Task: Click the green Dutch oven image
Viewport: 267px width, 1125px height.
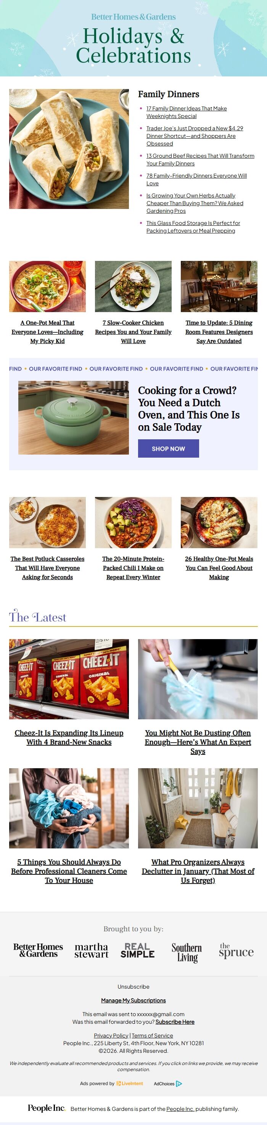Action: coord(73,418)
